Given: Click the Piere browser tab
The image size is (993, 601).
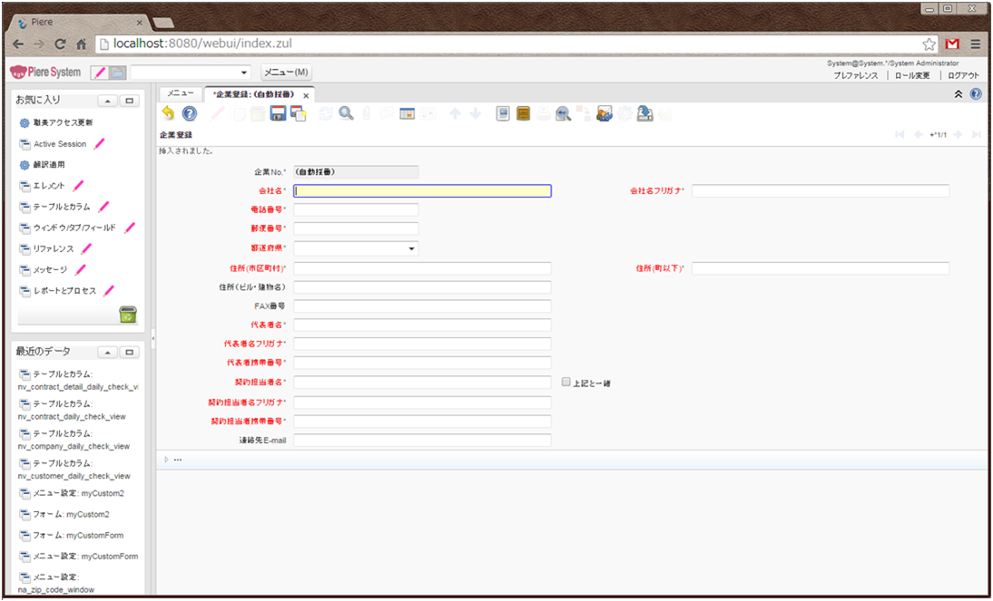Looking at the screenshot, I should coord(79,23).
